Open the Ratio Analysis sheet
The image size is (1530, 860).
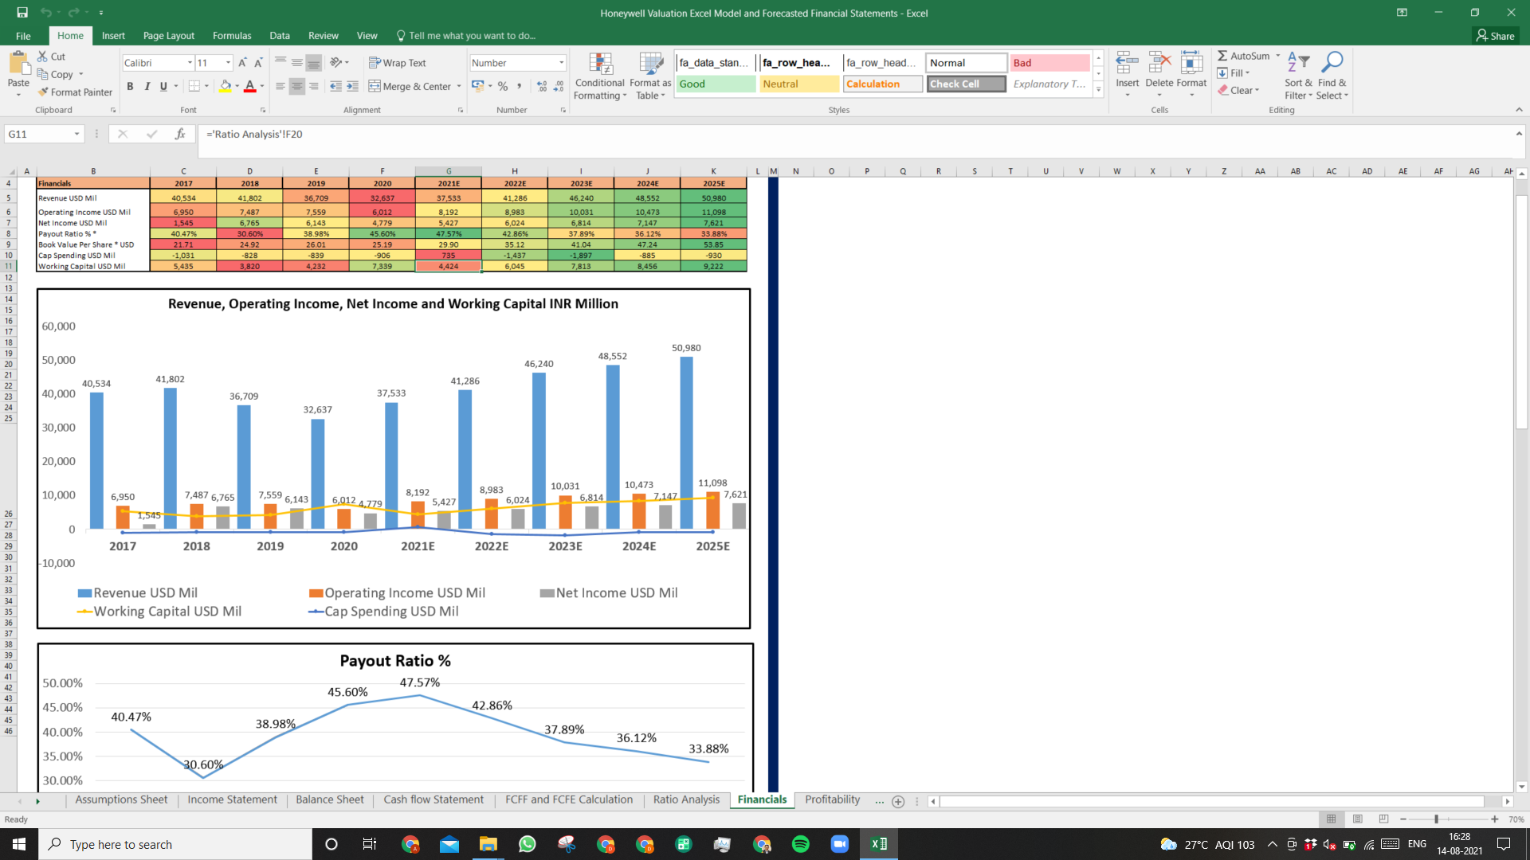[686, 799]
